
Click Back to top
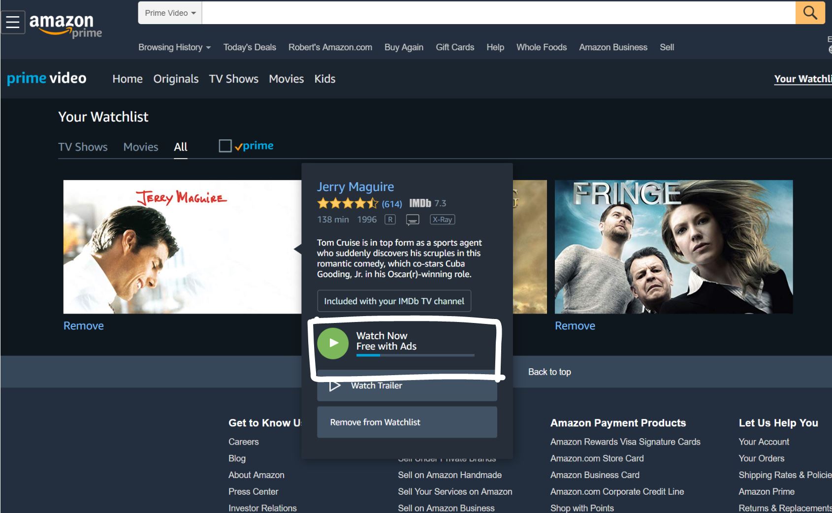pyautogui.click(x=549, y=372)
